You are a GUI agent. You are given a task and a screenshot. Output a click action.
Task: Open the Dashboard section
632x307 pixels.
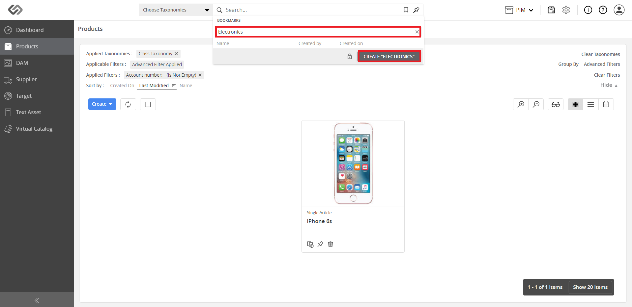click(37, 30)
